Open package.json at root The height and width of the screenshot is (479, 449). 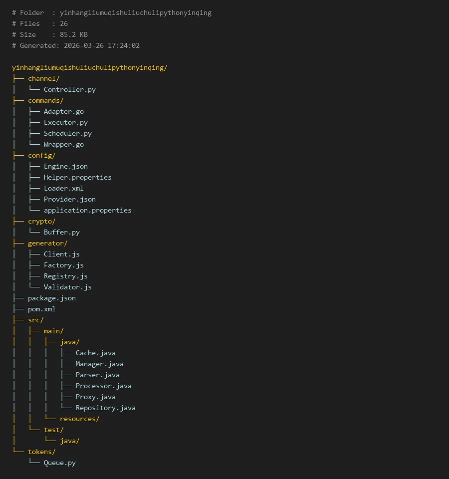(x=51, y=298)
